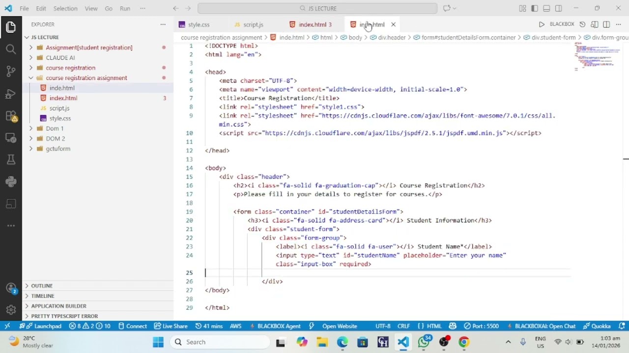Image resolution: width=629 pixels, height=353 pixels.
Task: Open Explorer views and more actions
Action: (163, 25)
